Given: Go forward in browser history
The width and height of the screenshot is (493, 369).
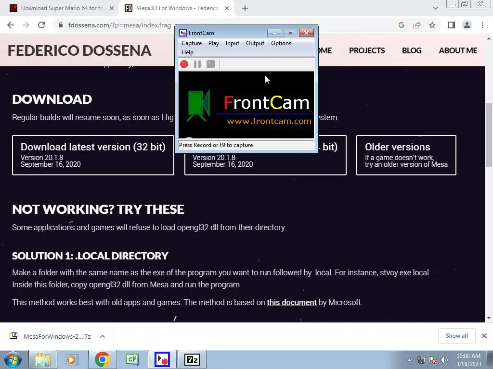Looking at the screenshot, I should coord(26,25).
